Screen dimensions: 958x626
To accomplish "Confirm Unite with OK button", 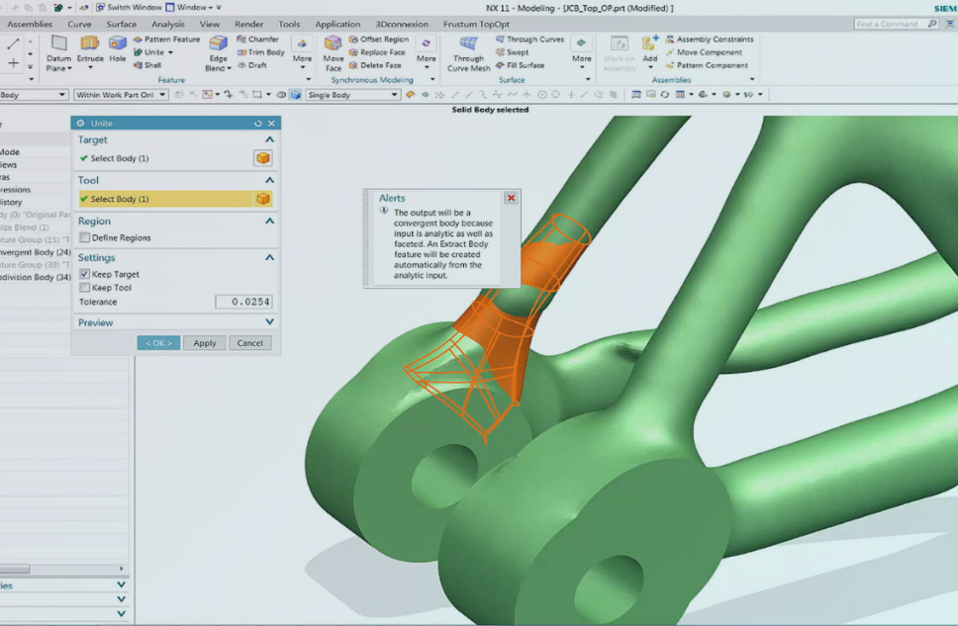I will tap(159, 342).
